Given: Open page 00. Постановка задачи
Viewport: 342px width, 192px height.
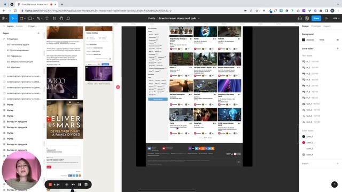Looking at the screenshot, I should pyautogui.click(x=18, y=45).
